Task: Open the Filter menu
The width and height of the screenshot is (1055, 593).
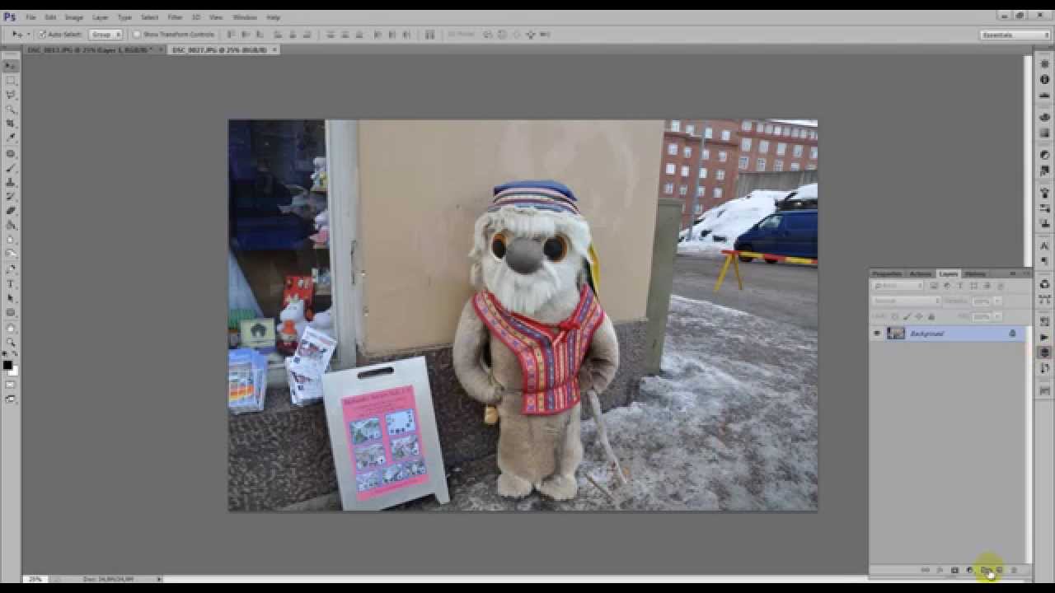Action: point(175,17)
